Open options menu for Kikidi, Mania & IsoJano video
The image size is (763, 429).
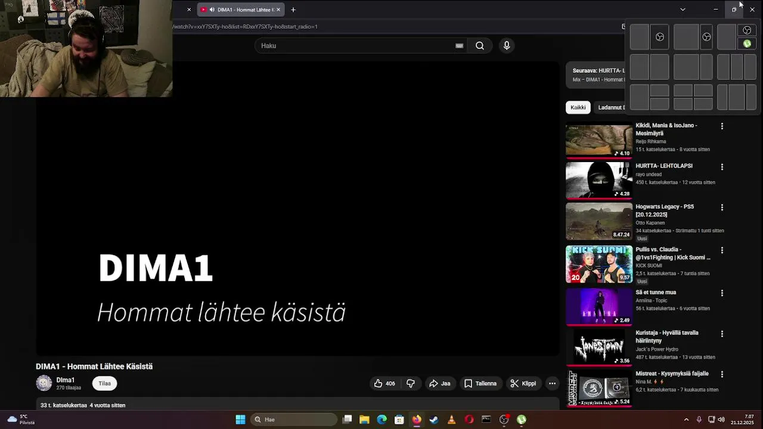(722, 126)
